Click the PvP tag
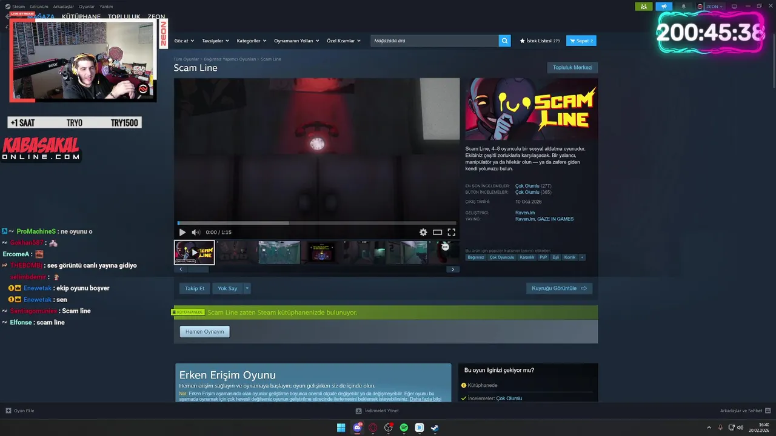 tap(543, 257)
